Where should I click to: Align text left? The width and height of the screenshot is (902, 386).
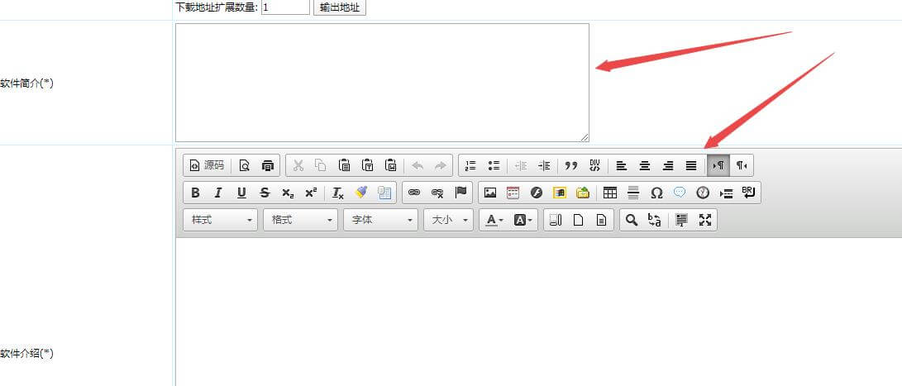click(x=621, y=165)
